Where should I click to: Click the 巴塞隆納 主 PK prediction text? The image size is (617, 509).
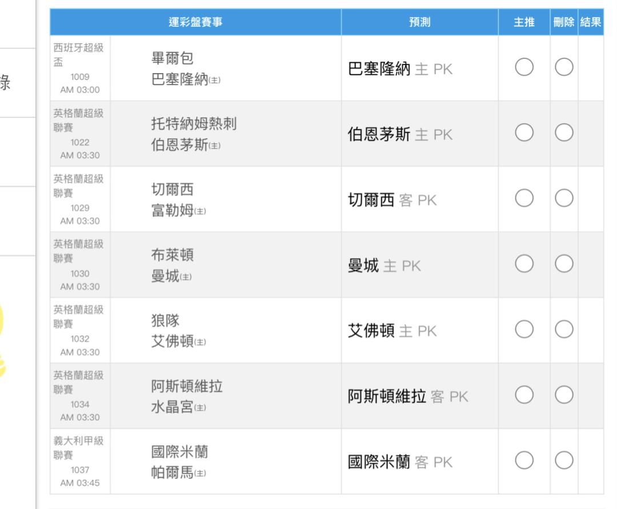(x=400, y=69)
